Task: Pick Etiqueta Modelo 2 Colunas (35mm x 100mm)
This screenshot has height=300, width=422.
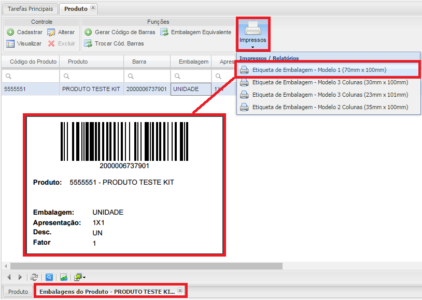Action: point(328,107)
